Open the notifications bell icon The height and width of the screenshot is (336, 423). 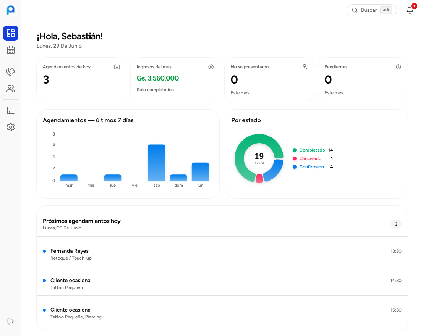click(x=410, y=10)
